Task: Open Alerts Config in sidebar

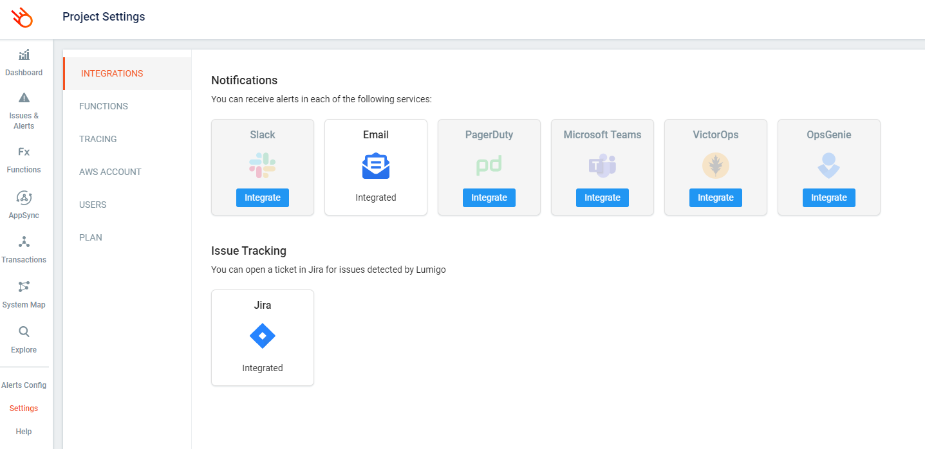Action: click(24, 385)
